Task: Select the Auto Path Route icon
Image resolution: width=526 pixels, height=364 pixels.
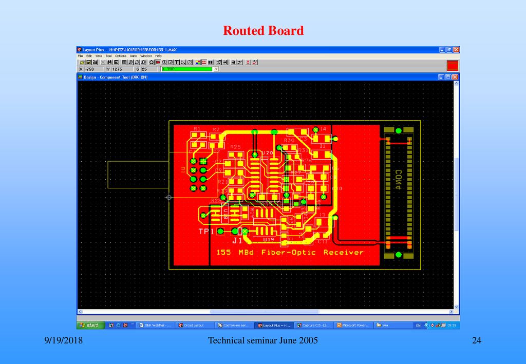Action: pos(218,62)
